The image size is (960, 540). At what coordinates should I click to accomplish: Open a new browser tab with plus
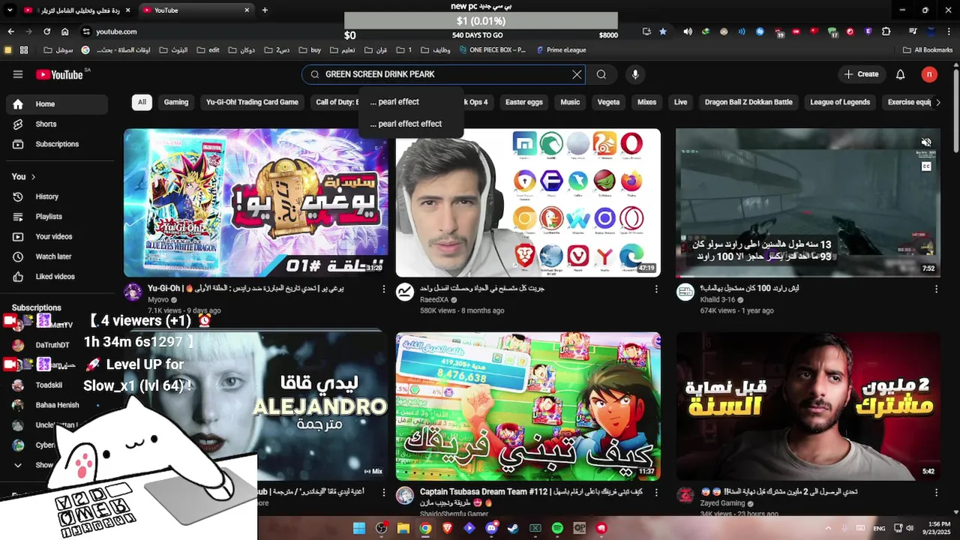click(265, 10)
